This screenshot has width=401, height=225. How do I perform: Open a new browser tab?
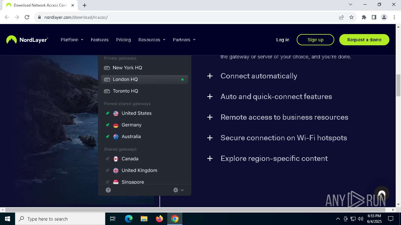(x=85, y=5)
